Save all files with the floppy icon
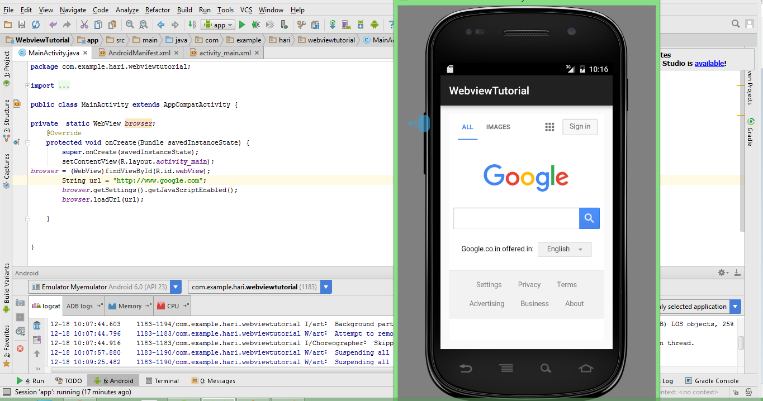 [22, 25]
